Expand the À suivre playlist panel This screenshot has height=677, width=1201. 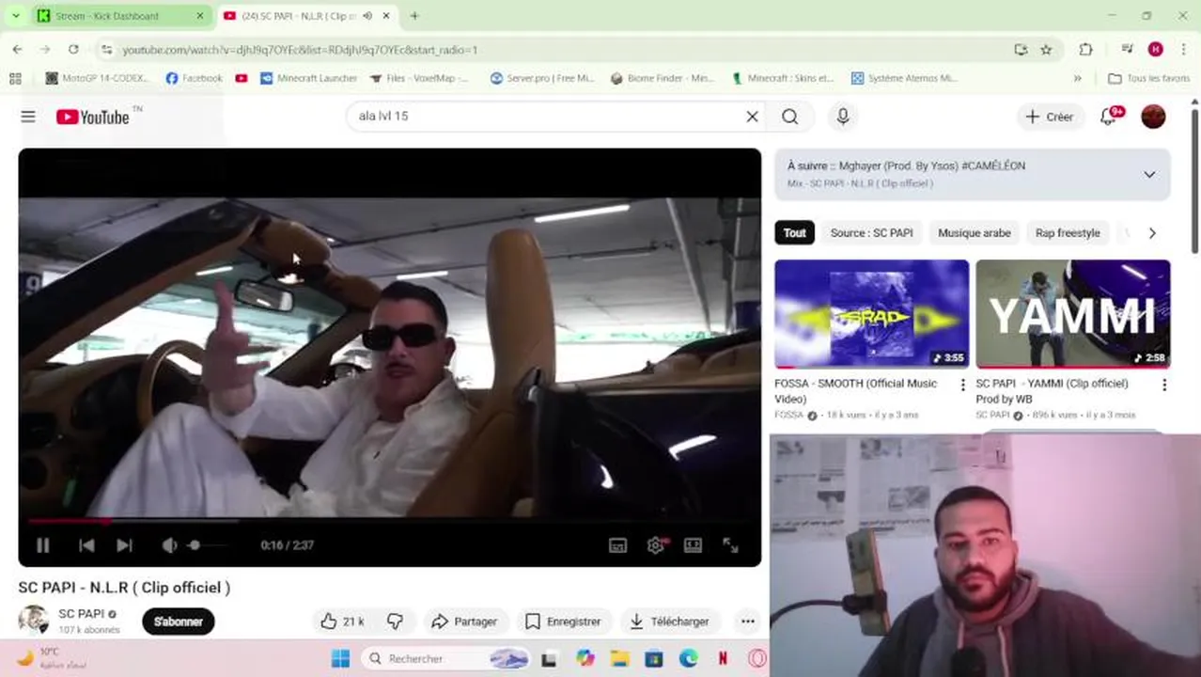coord(1149,175)
